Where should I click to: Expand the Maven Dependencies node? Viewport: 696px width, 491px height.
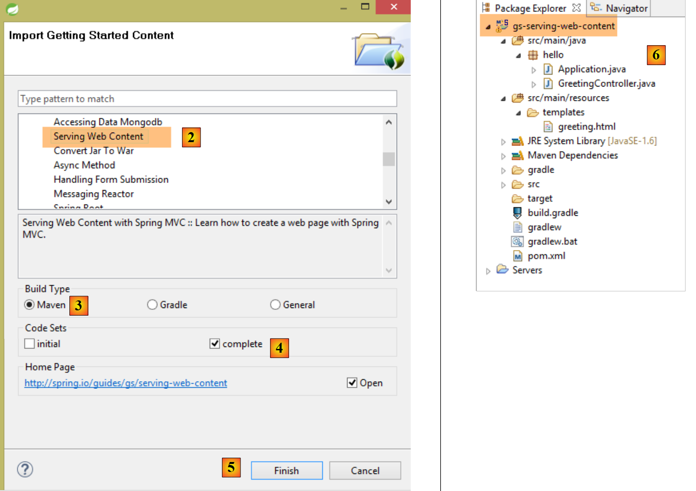pos(503,156)
